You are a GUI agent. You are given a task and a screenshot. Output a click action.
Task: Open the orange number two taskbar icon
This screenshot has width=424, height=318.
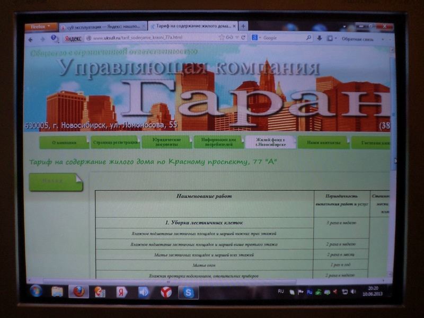(100, 292)
